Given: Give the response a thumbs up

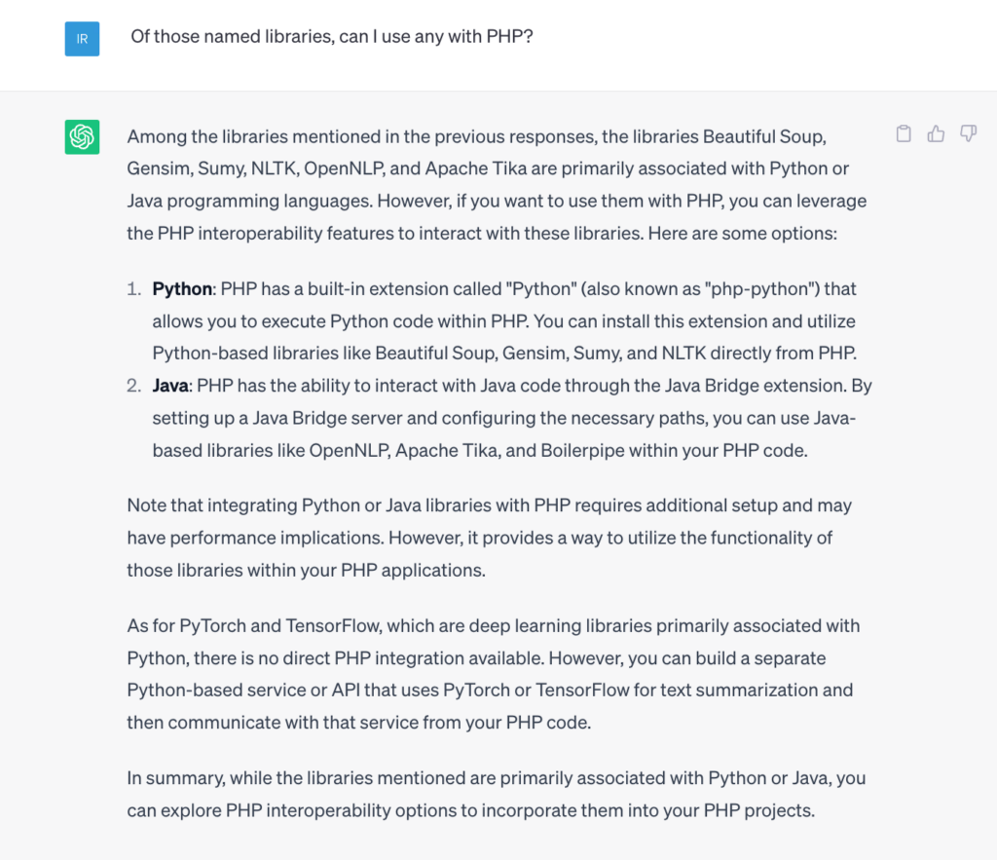Looking at the screenshot, I should pos(936,133).
